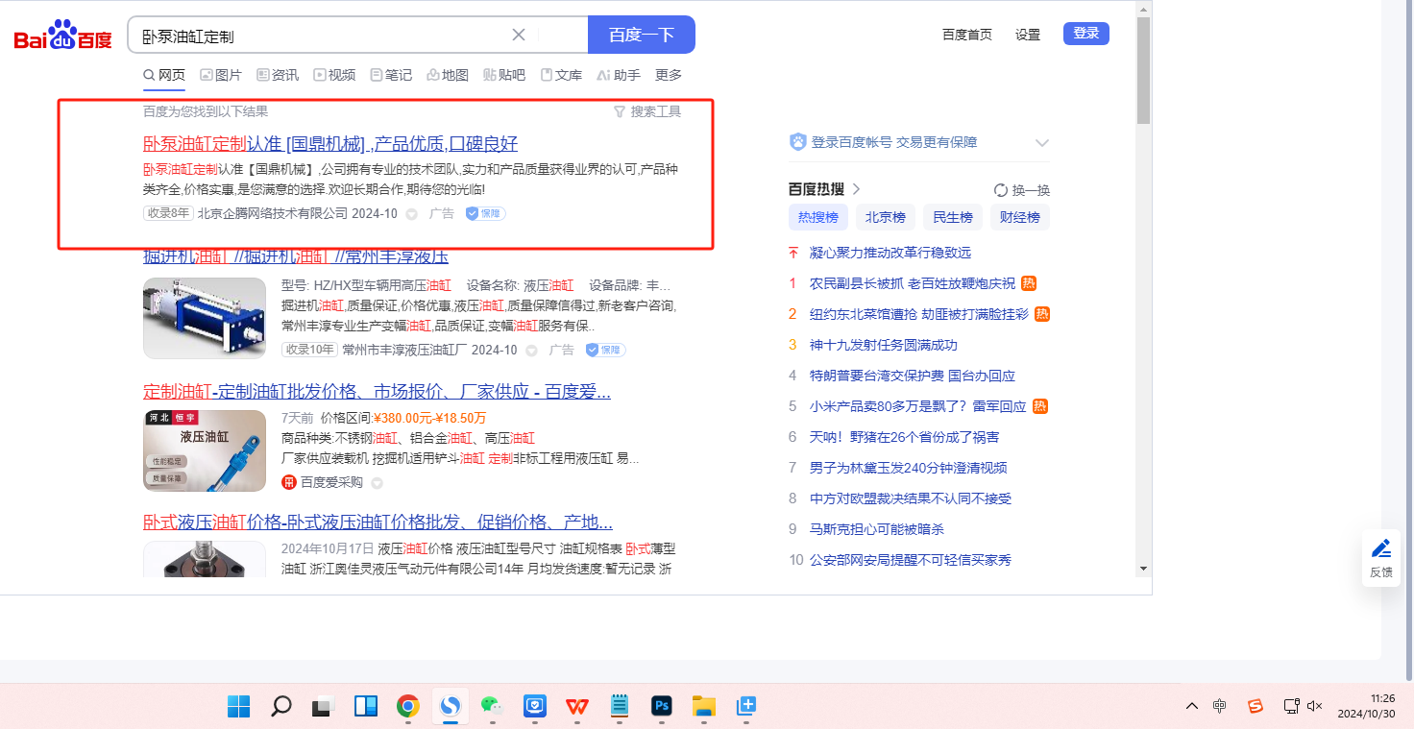Click the 百度一下 search button
The height and width of the screenshot is (729, 1414).
tap(641, 36)
